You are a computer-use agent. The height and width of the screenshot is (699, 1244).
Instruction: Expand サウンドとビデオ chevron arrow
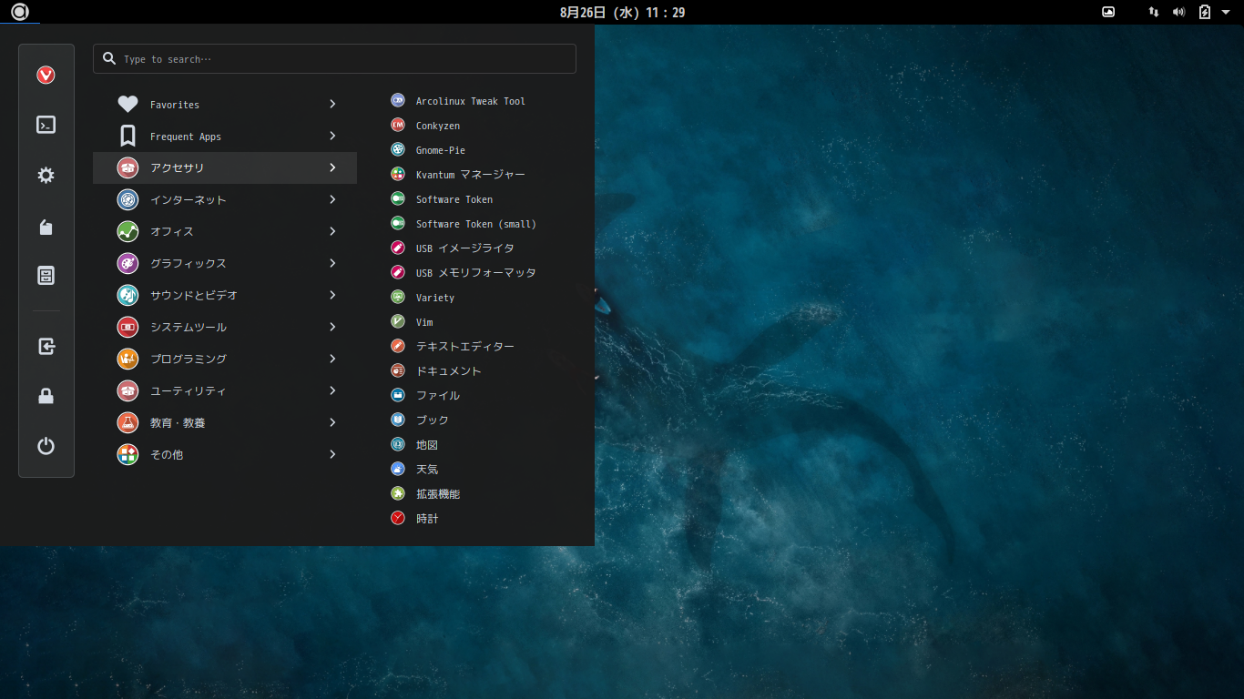point(332,296)
